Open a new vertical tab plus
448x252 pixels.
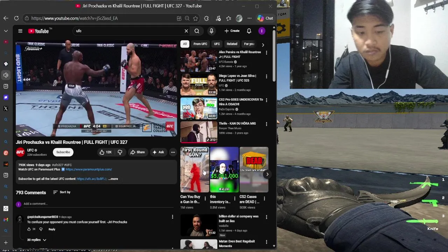tap(6, 243)
